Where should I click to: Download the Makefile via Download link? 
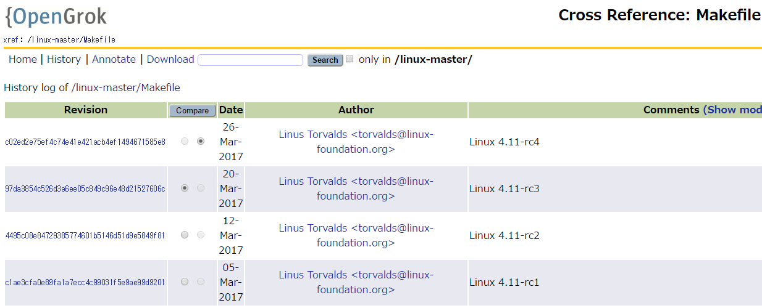pyautogui.click(x=170, y=59)
